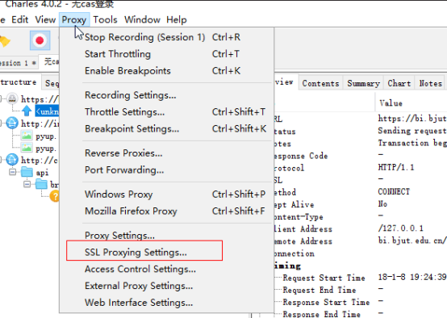Choose Enable Breakpoints
The width and height of the screenshot is (447, 318).
pyautogui.click(x=166, y=71)
